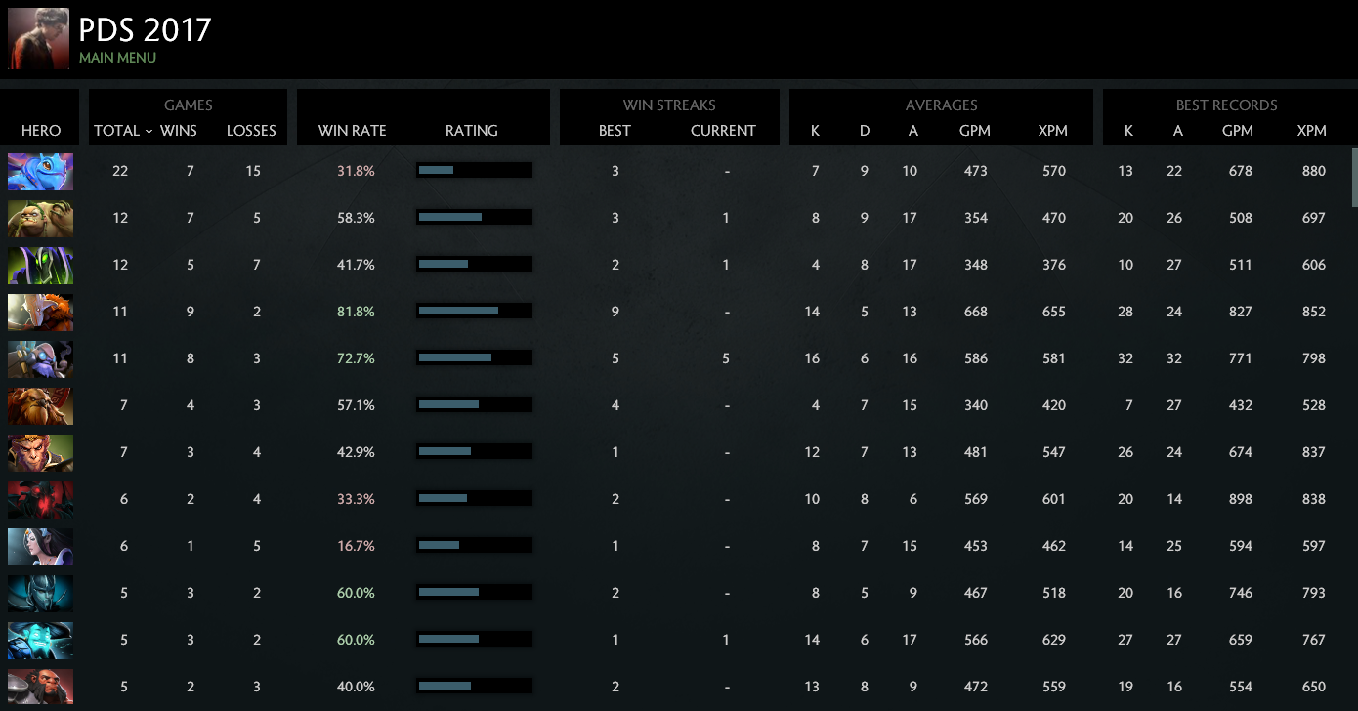1358x711 pixels.
Task: Select the Storm Spirit hero portrait
Action: pyautogui.click(x=40, y=640)
